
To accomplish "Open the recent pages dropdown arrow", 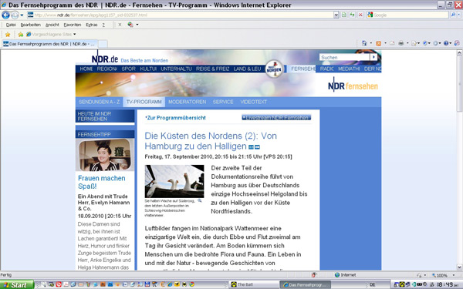I will click(x=22, y=15).
